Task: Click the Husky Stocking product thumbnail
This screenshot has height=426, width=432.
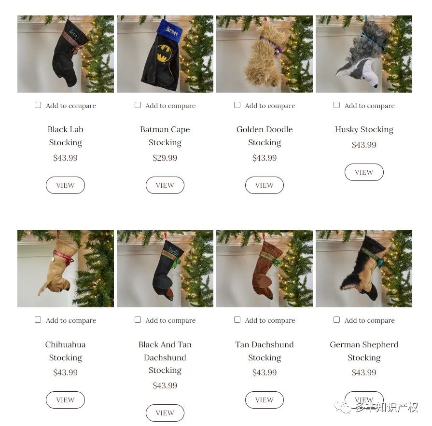Action: (364, 54)
